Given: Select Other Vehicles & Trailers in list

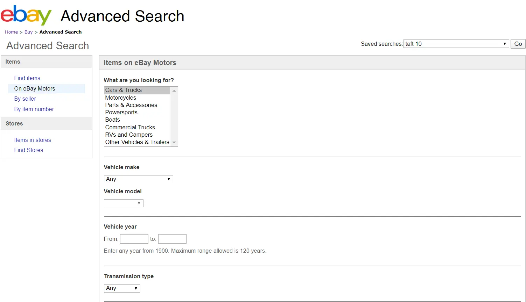Looking at the screenshot, I should (137, 142).
